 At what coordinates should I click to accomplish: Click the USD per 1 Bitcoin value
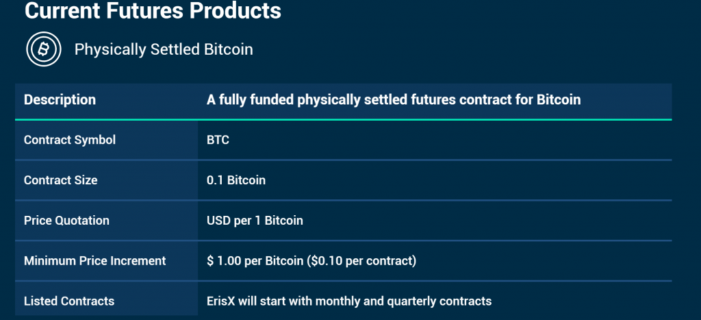(x=255, y=221)
